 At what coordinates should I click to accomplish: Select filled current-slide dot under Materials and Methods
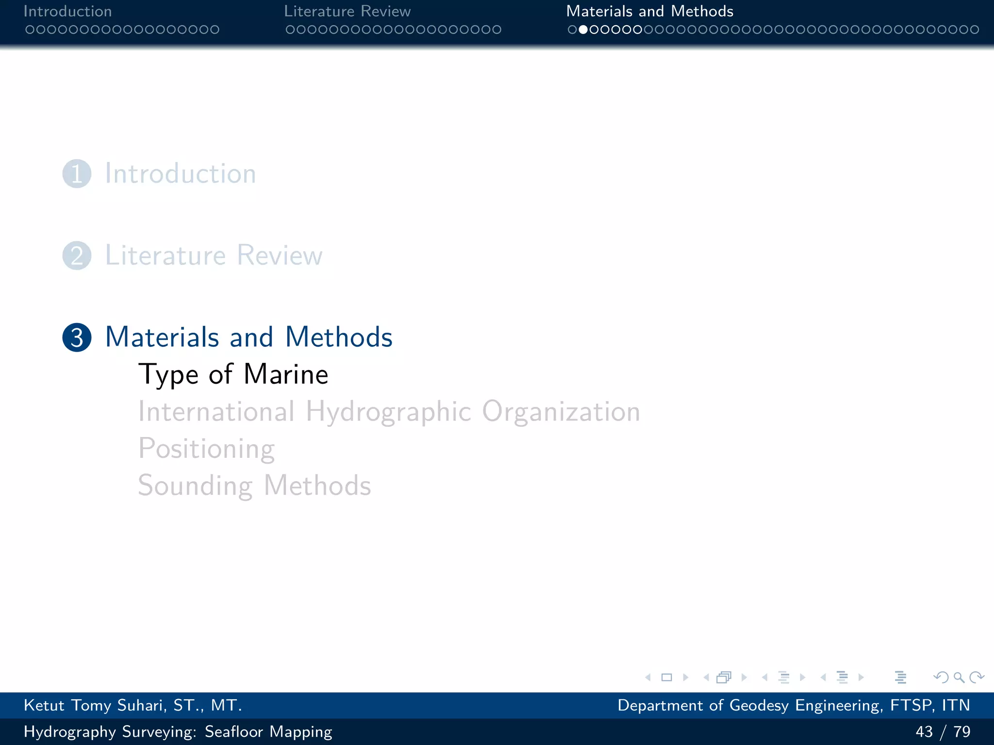583,30
